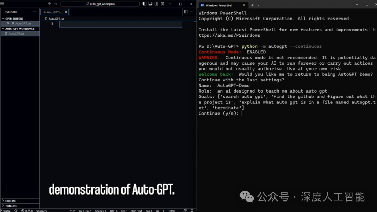The width and height of the screenshot is (377, 212).
Task: Click line number 1 in the gutter
Action: (52, 24)
